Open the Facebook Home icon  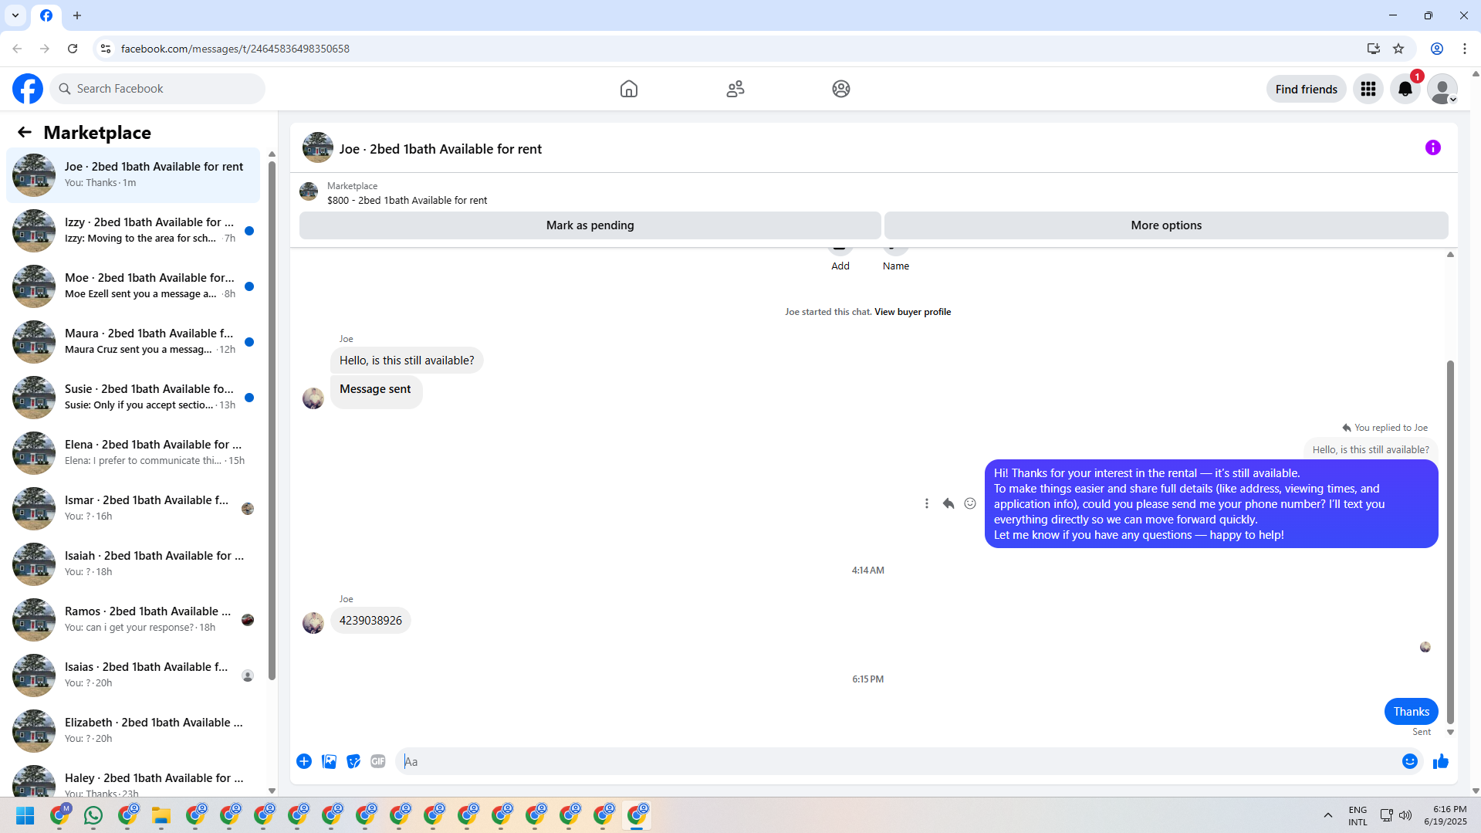pos(629,89)
